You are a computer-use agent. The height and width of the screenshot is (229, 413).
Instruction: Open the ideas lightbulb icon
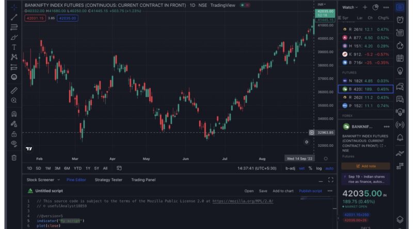[400, 71]
